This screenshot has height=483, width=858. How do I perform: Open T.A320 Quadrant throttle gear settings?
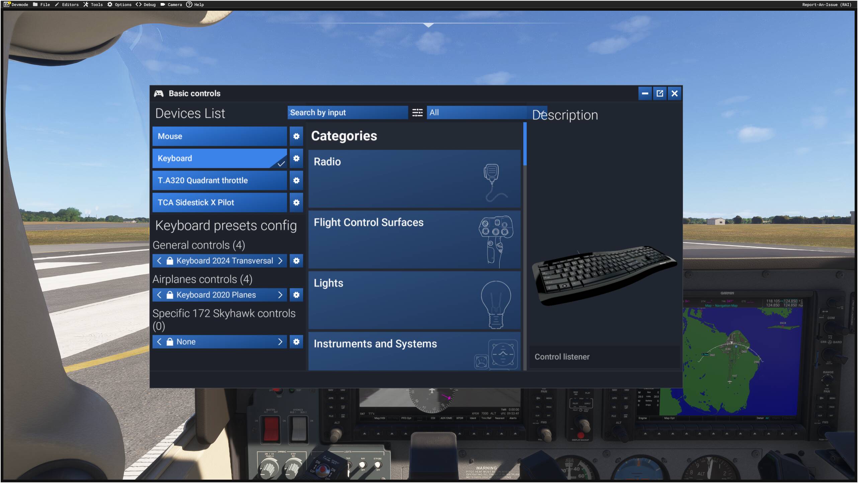296,180
